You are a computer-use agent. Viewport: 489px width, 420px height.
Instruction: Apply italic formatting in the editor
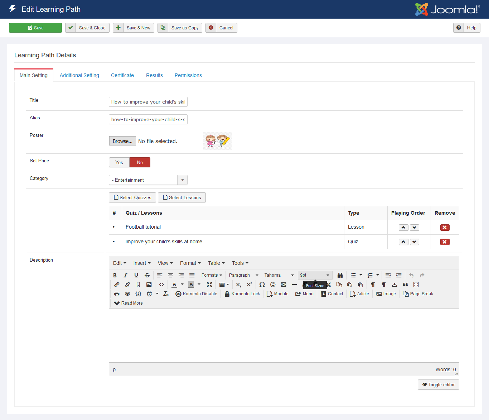[x=125, y=275]
